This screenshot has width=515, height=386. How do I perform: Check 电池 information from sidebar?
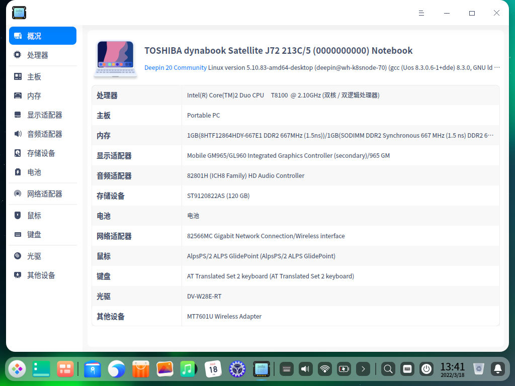(43, 172)
